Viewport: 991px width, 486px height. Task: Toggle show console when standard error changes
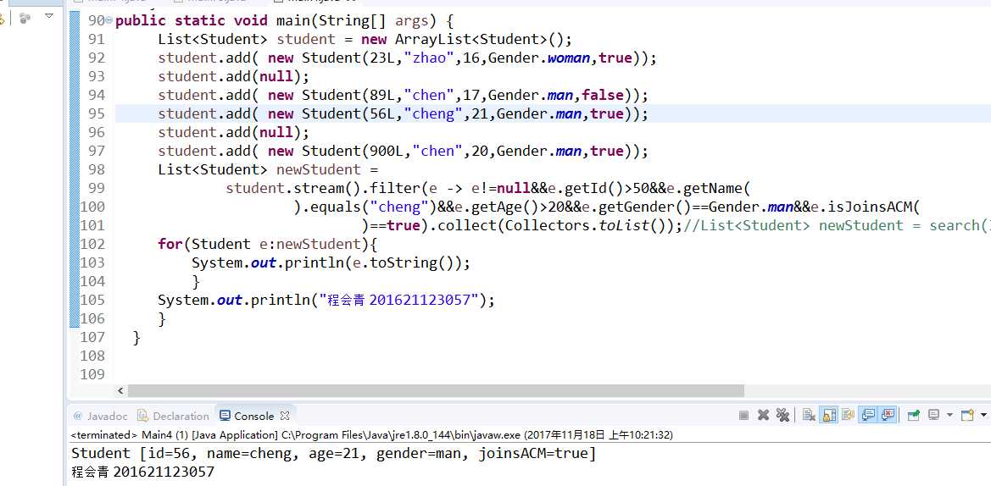click(x=888, y=416)
